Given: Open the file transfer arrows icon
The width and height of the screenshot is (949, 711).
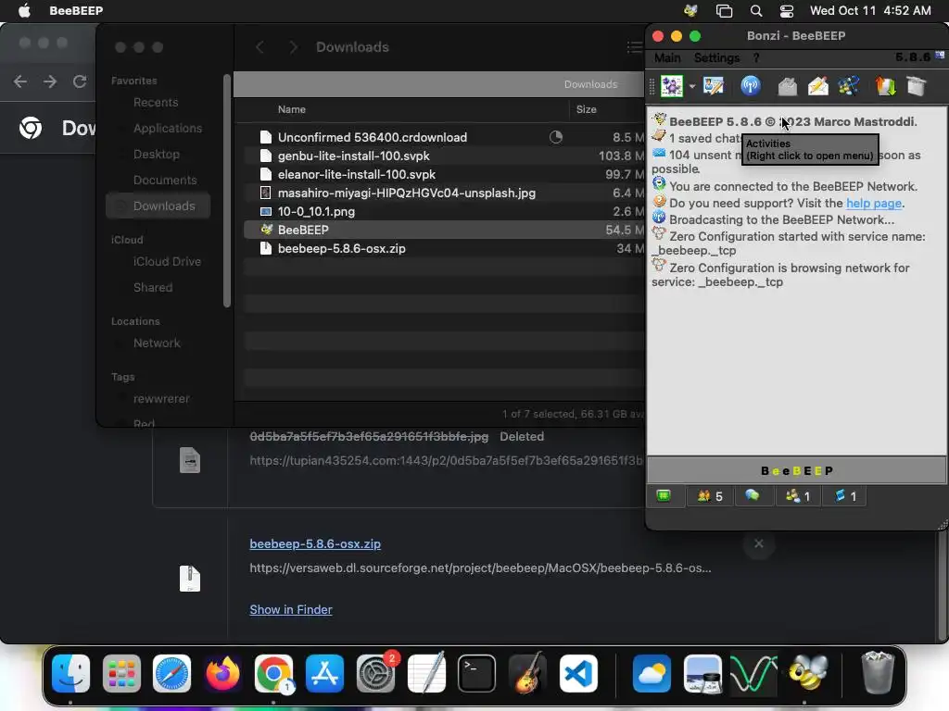Looking at the screenshot, I should click(x=885, y=86).
